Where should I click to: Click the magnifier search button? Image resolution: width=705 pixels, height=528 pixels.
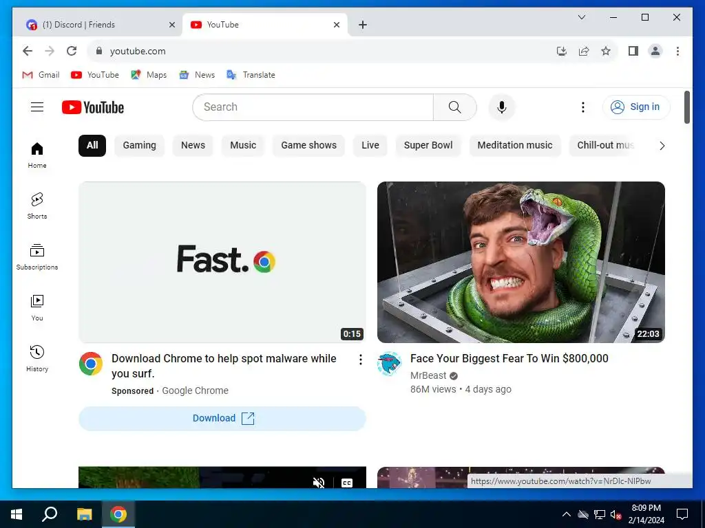454,107
